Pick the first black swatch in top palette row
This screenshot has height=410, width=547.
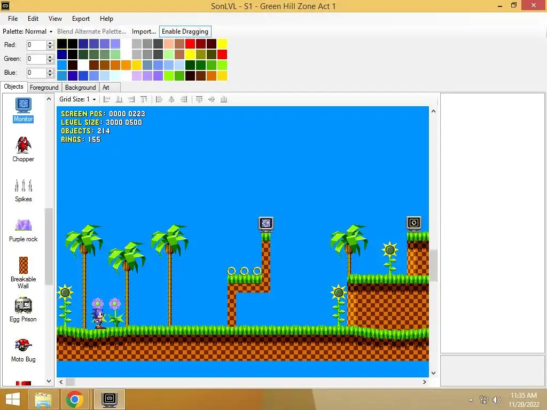pyautogui.click(x=62, y=44)
